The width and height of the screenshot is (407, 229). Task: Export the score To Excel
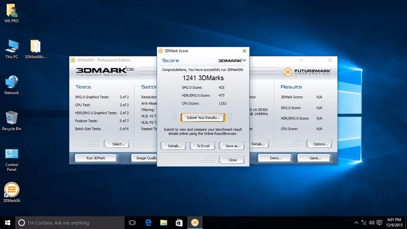[x=203, y=146]
